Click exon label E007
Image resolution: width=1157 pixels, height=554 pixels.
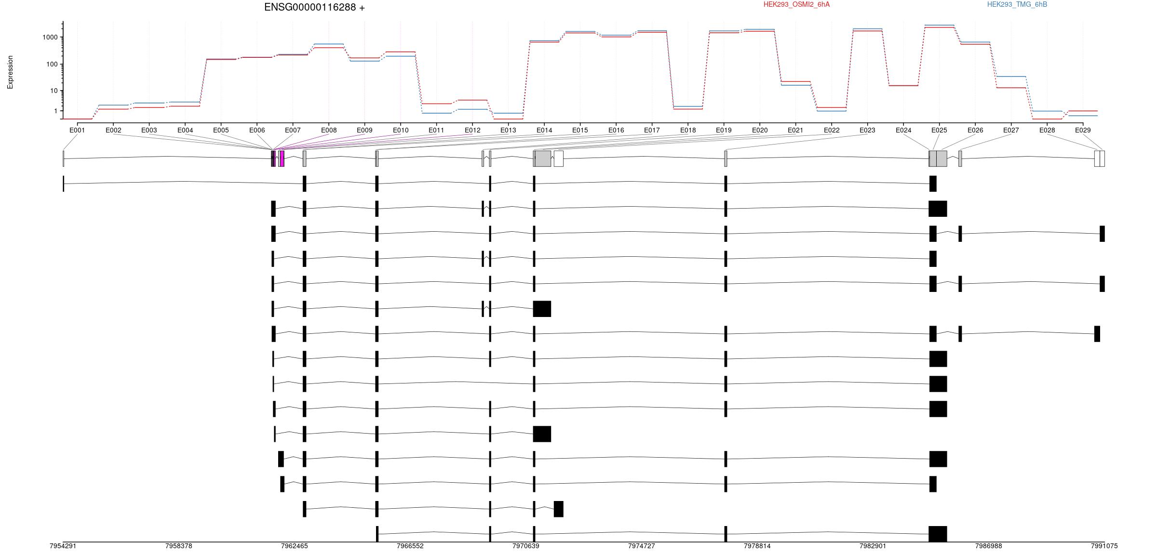pyautogui.click(x=293, y=130)
